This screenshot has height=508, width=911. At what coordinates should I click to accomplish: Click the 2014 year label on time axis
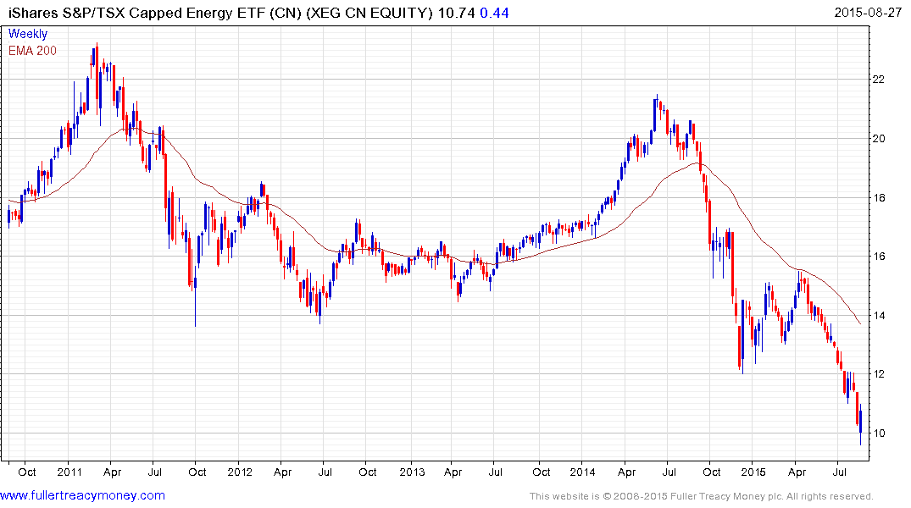click(x=582, y=472)
